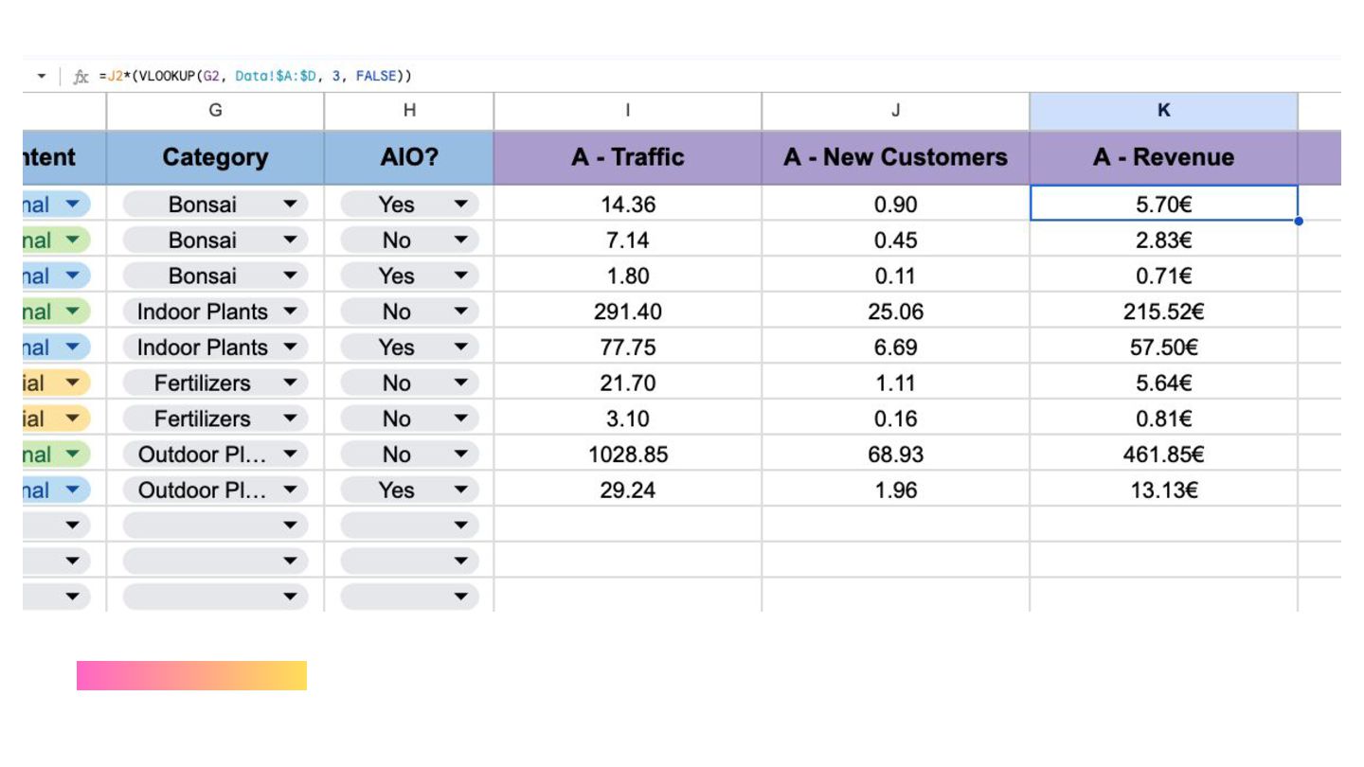Click the "Category" header cell
This screenshot has width=1364, height=767.
click(x=215, y=157)
